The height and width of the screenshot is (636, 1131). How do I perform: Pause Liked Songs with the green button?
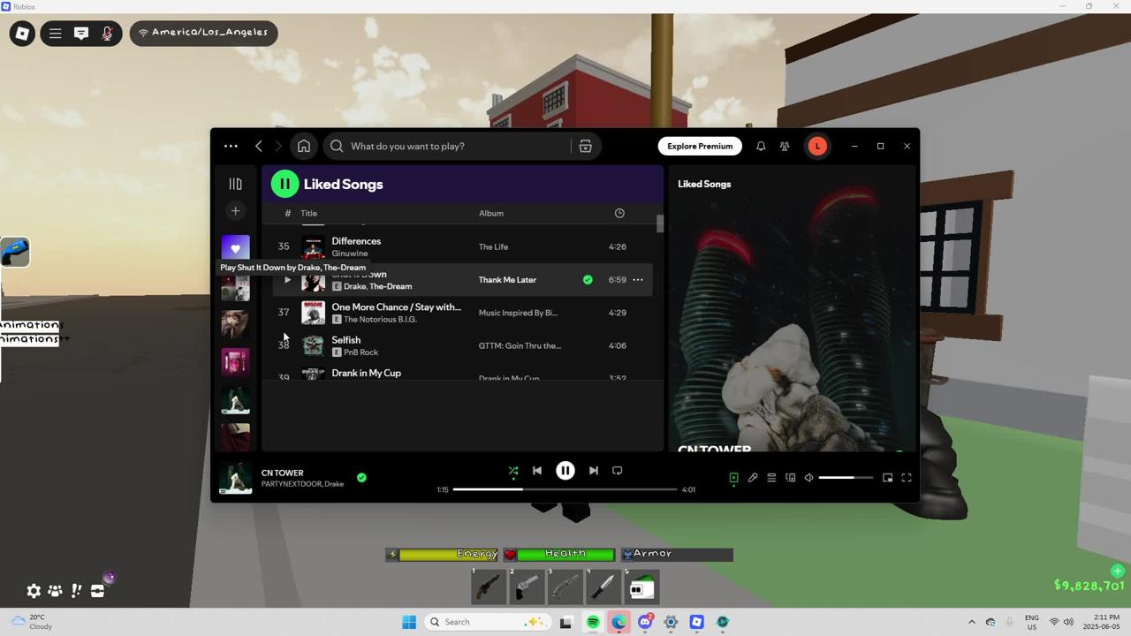(x=285, y=184)
